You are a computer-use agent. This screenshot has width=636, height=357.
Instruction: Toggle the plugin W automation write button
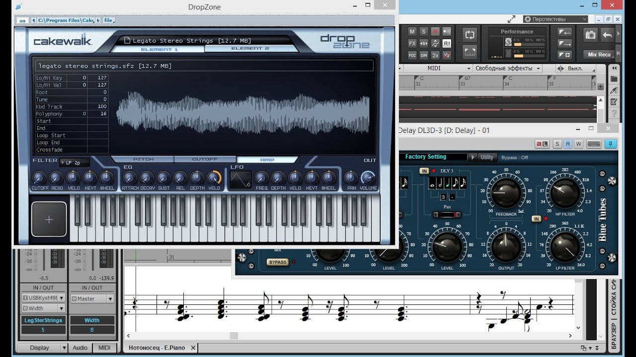[578, 144]
